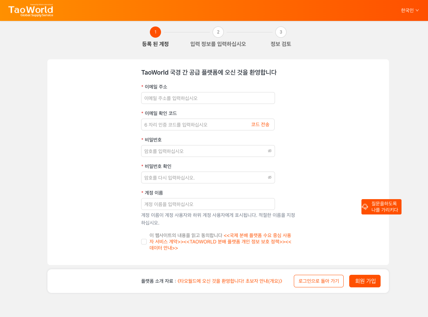Open 타오월드 초보자 안내(개요) link
This screenshot has height=317, width=428.
click(230, 281)
